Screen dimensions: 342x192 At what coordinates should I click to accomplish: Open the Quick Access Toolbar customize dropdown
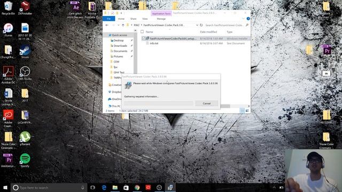(x=121, y=13)
